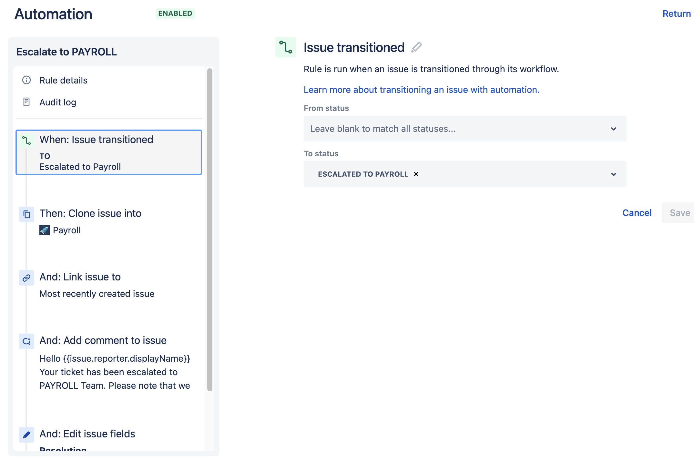Click the Escalate to PAYROLL rule title
The width and height of the screenshot is (694, 468).
[66, 52]
